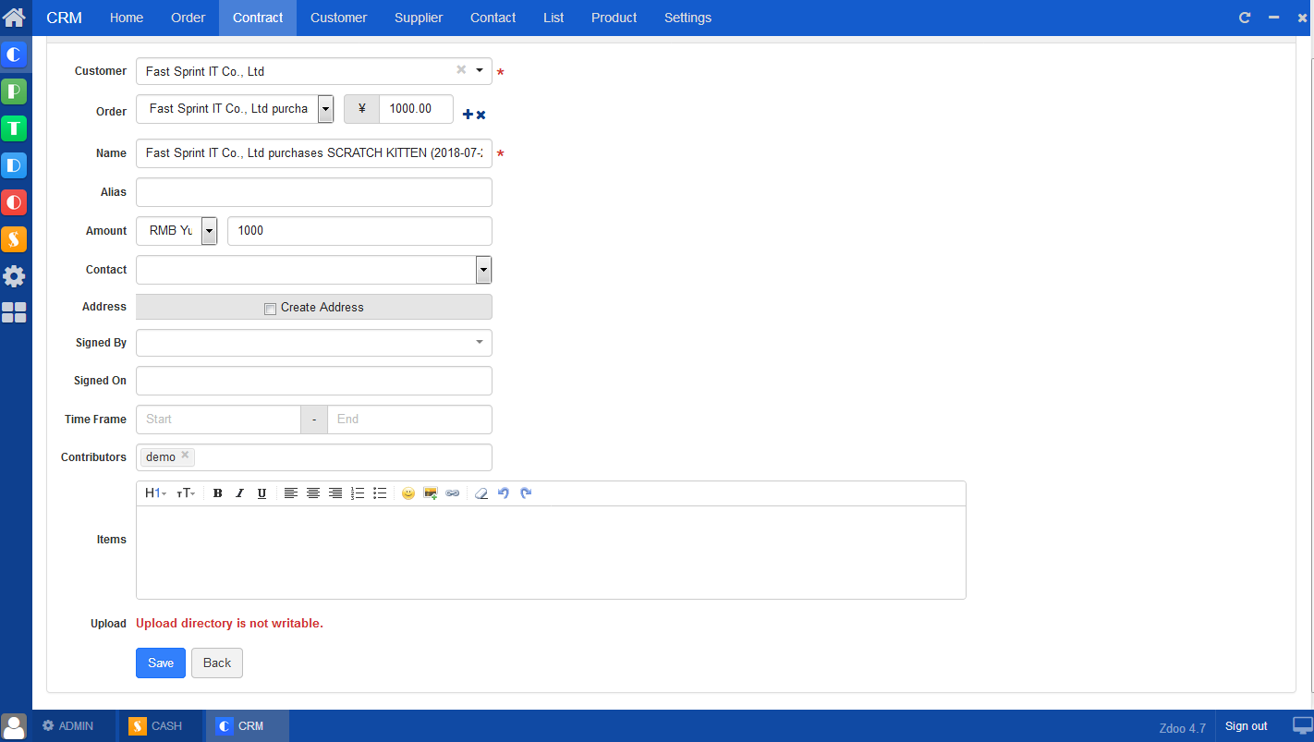Click the desktop monitor icon in the bottom bar
Screen dimensions: 1314x742
pyautogui.click(x=1302, y=726)
